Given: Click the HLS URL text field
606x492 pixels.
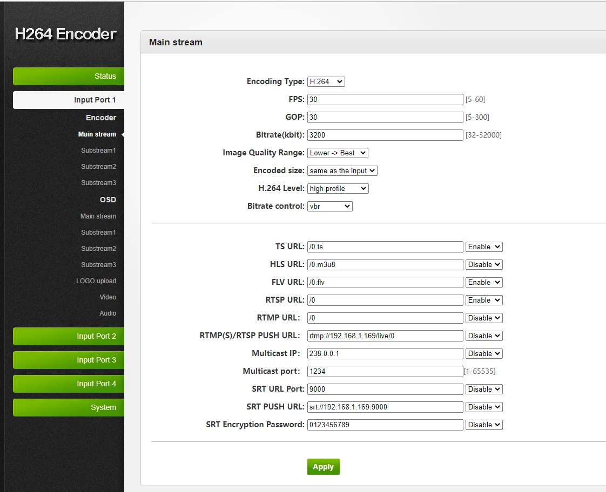Looking at the screenshot, I should pyautogui.click(x=385, y=265).
